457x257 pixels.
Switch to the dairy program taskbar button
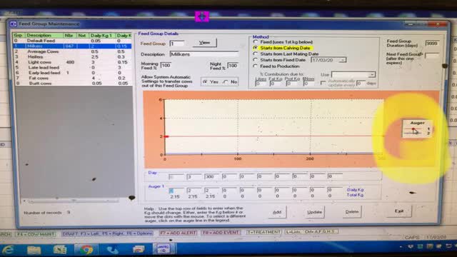[x=164, y=249]
